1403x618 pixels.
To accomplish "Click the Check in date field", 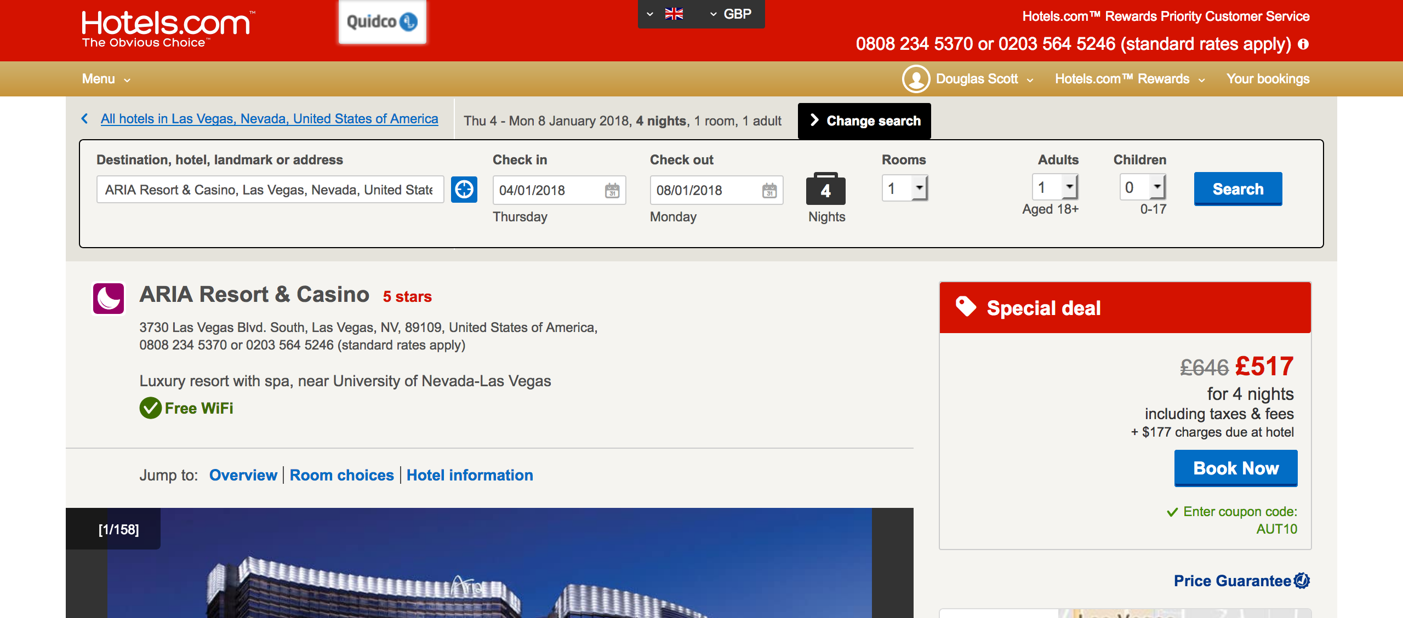I will coord(559,190).
